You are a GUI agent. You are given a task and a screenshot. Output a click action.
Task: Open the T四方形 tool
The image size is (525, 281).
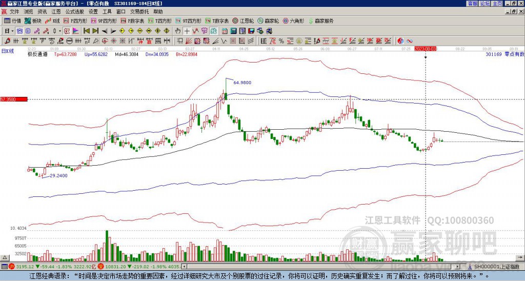point(160,21)
